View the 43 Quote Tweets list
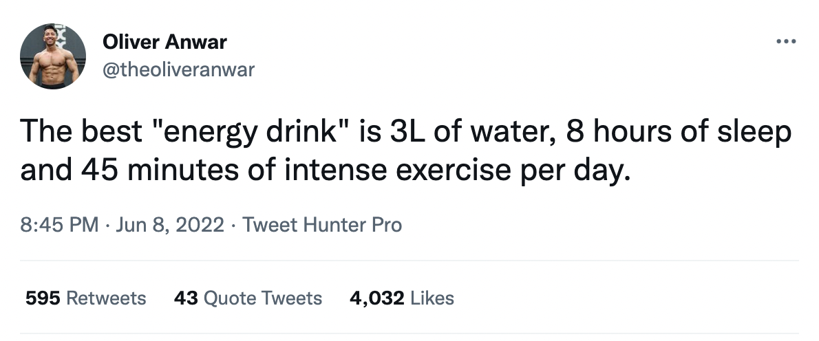The width and height of the screenshot is (819, 341). click(x=248, y=298)
